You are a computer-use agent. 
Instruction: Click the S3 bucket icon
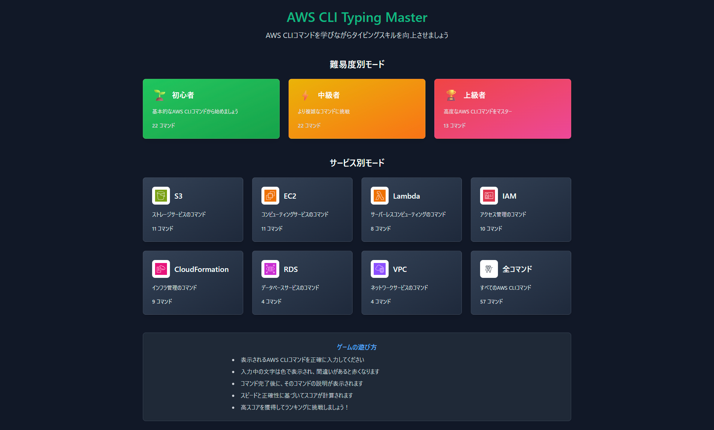coord(161,196)
